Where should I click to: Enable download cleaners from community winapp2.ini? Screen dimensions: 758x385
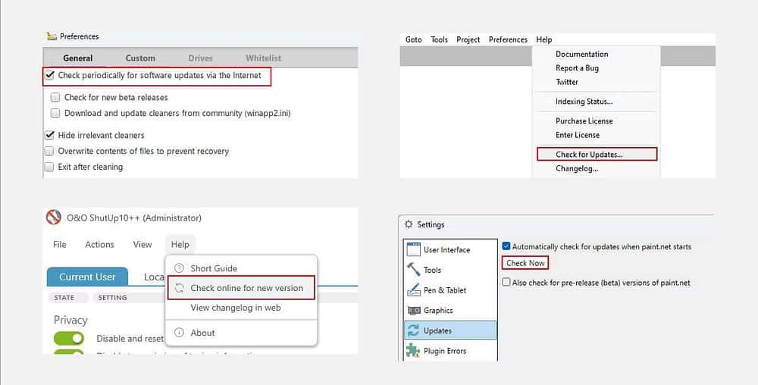[x=55, y=113]
